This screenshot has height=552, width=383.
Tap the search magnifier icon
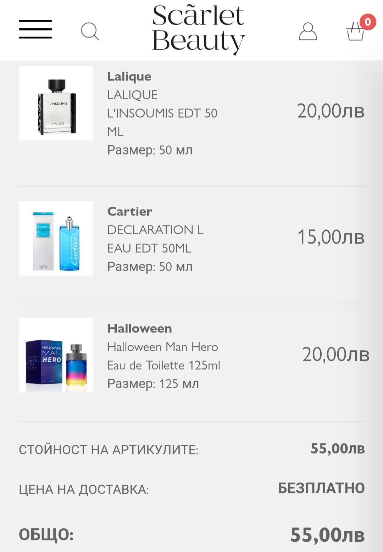point(90,31)
